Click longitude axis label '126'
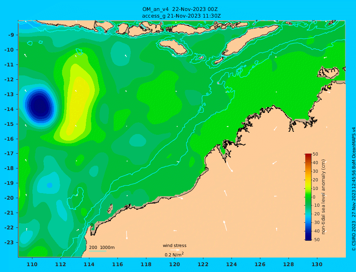This screenshot has height=272, width=356. coord(260,264)
